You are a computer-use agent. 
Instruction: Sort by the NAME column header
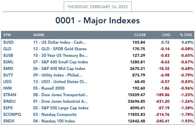tap(39, 35)
